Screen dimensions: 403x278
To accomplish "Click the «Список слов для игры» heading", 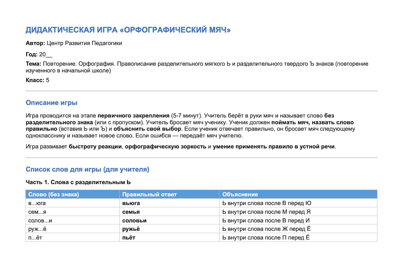I will click(87, 170).
